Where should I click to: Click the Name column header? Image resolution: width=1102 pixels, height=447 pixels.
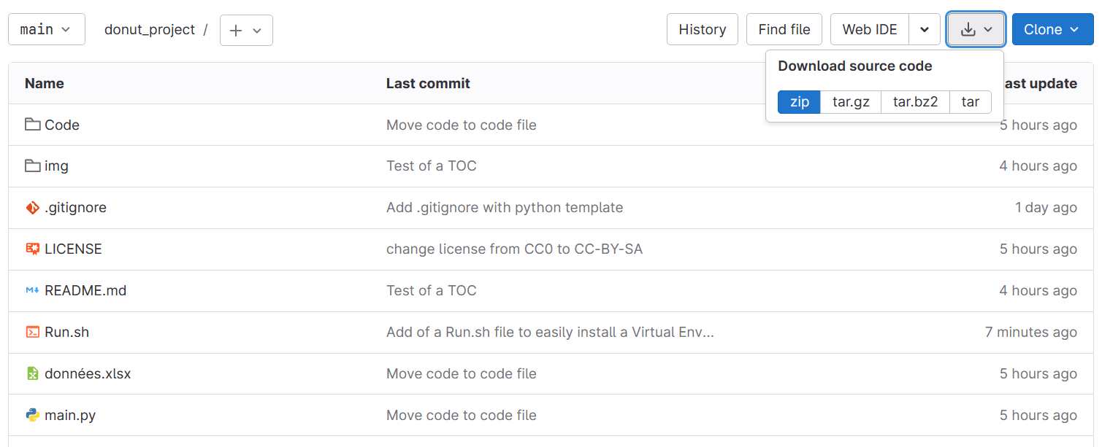45,83
